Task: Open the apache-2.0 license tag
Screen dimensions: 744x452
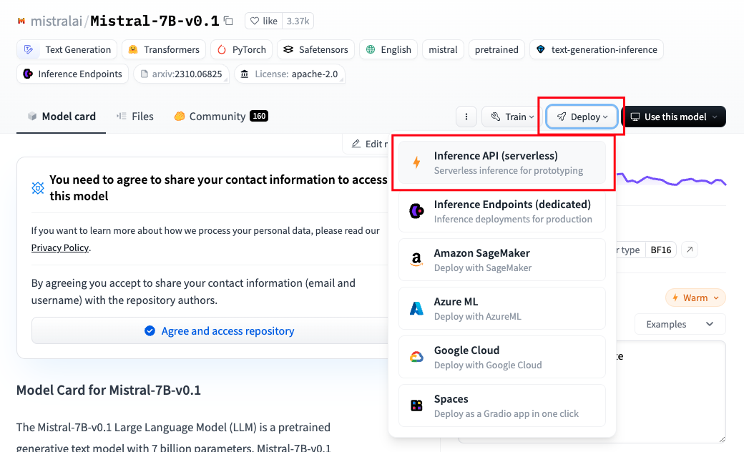Action: [290, 74]
